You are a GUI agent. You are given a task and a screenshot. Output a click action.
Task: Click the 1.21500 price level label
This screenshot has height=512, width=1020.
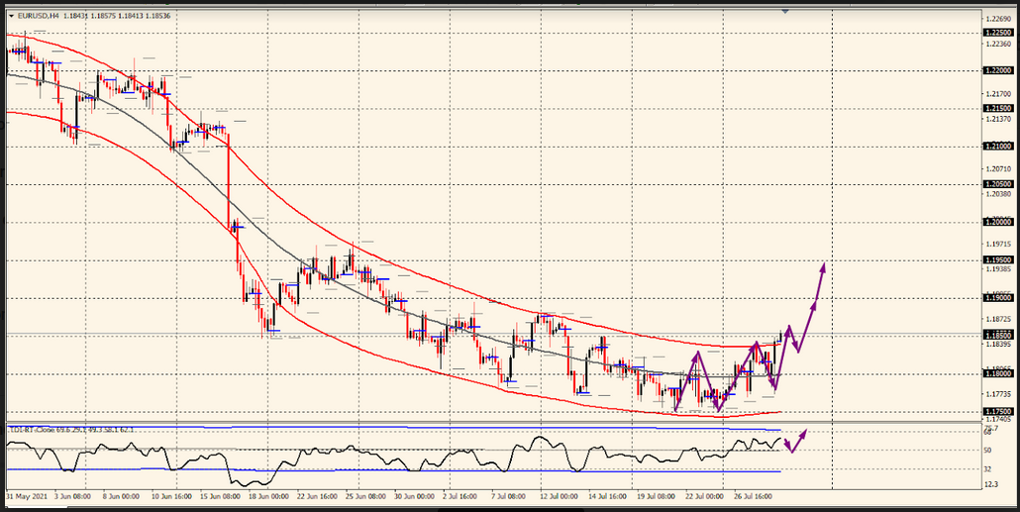[x=997, y=108]
